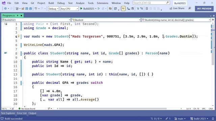
Task: Click the Save All toolbar icon
Action: click(31, 8)
